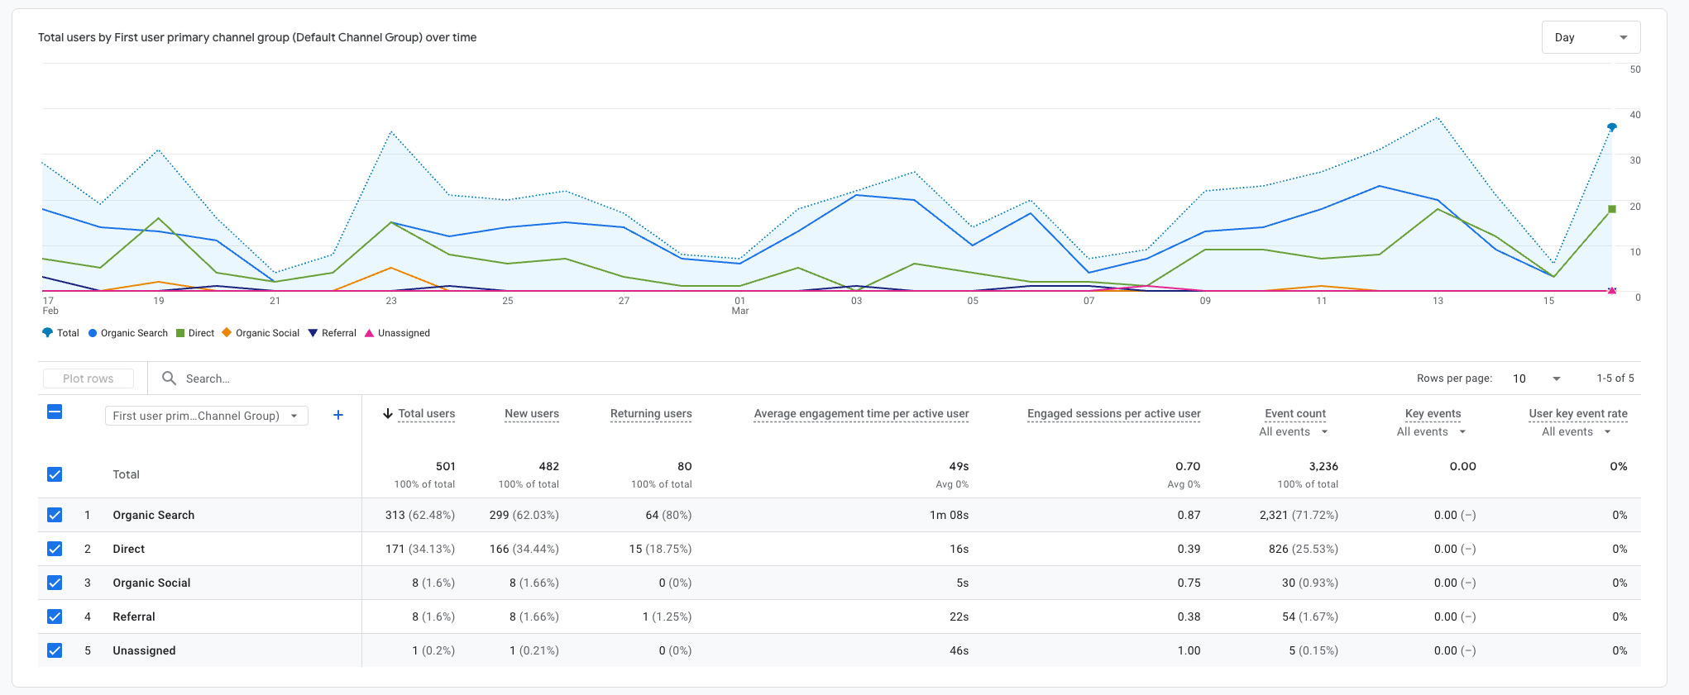Click the Organic Social legend diamond

(x=227, y=333)
